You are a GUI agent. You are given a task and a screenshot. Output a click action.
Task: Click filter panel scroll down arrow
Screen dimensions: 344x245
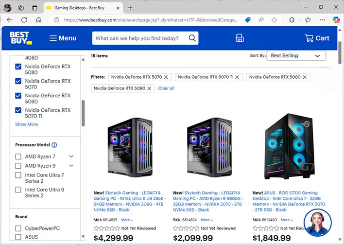point(83,236)
